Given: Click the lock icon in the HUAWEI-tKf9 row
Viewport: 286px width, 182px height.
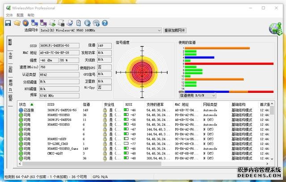Looking at the screenshot, I should point(105,139).
